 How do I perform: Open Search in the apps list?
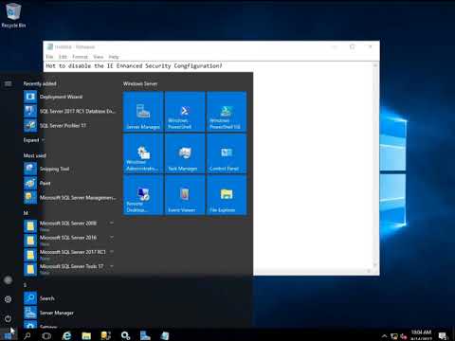click(70, 298)
